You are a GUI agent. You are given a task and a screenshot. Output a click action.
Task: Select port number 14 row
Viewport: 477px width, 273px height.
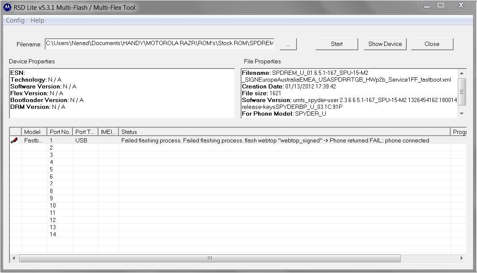(238, 234)
